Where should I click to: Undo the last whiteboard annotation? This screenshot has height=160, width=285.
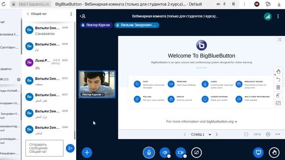coord(278,80)
